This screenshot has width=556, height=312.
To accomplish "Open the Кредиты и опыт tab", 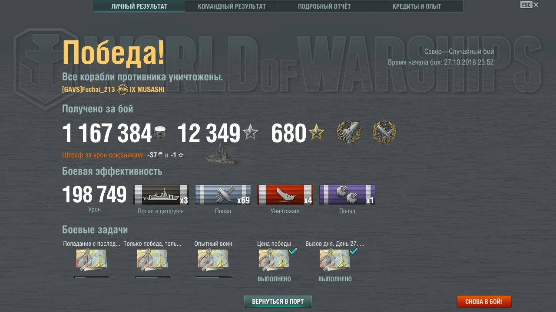I will point(417,6).
